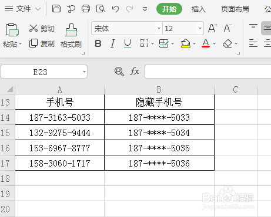Select column A header
Image resolution: width=271 pixels, height=217 pixels.
[x=60, y=90]
